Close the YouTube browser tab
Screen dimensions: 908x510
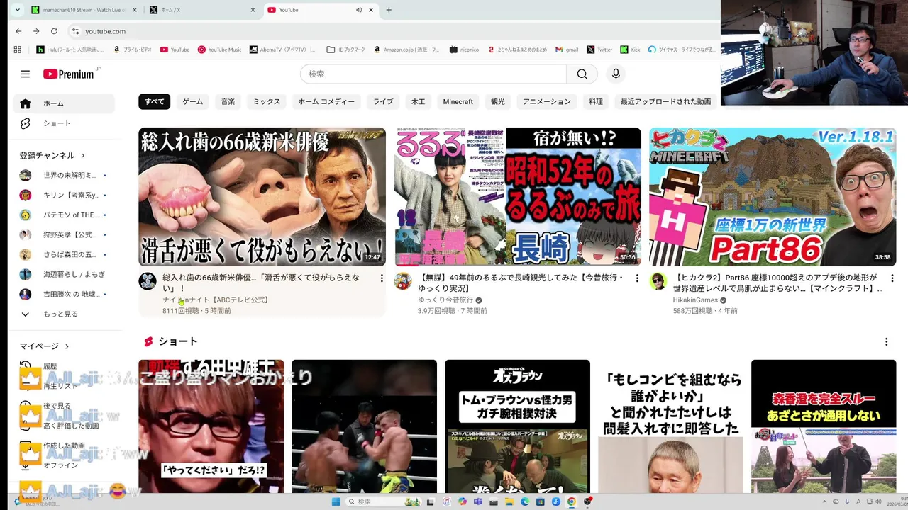pyautogui.click(x=372, y=10)
